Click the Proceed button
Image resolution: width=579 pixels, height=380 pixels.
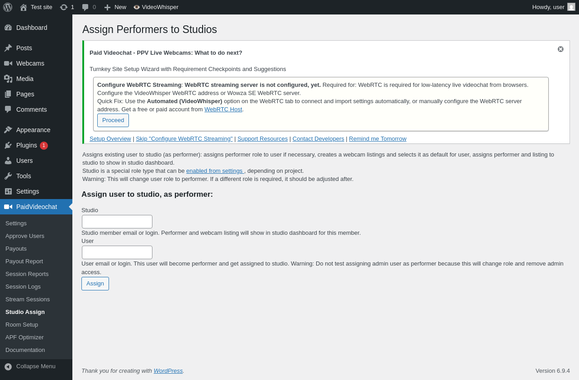pos(113,120)
